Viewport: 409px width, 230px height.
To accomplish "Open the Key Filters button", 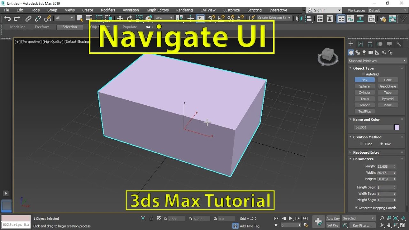I will coord(362,225).
